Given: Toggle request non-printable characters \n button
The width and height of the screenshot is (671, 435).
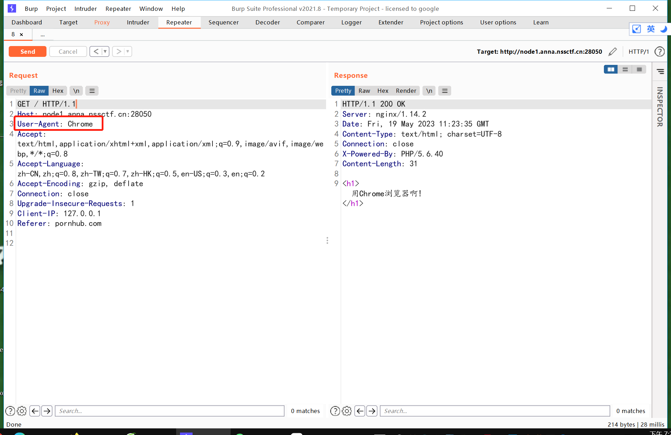Looking at the screenshot, I should pos(76,91).
